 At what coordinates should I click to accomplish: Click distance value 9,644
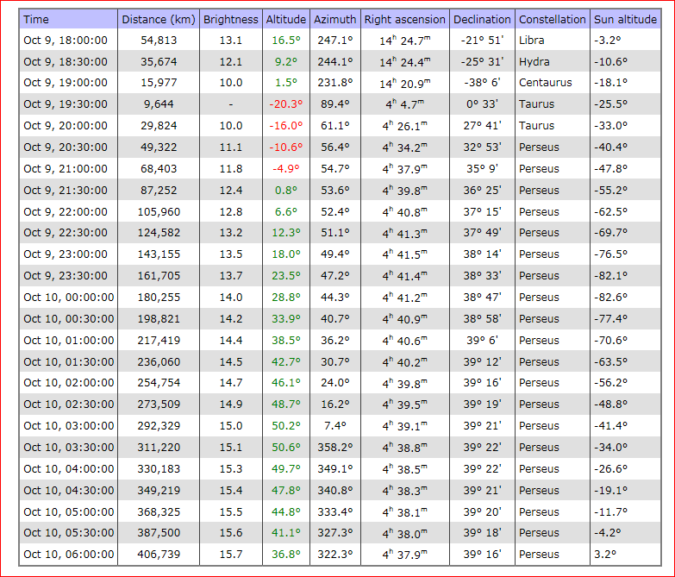[159, 103]
